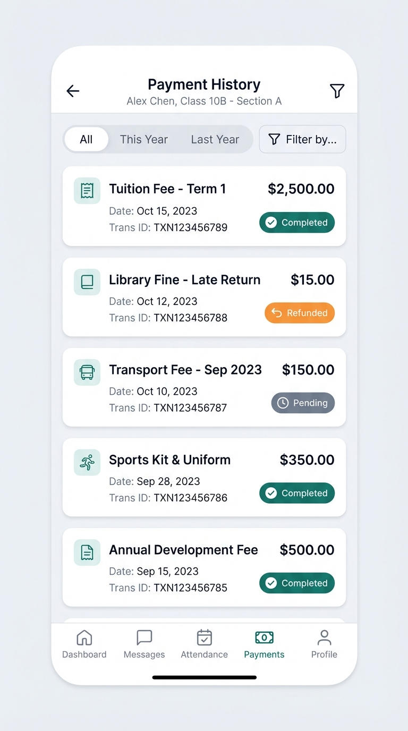408x731 pixels.
Task: Tap the Annual Development Fee document icon
Action: point(87,552)
